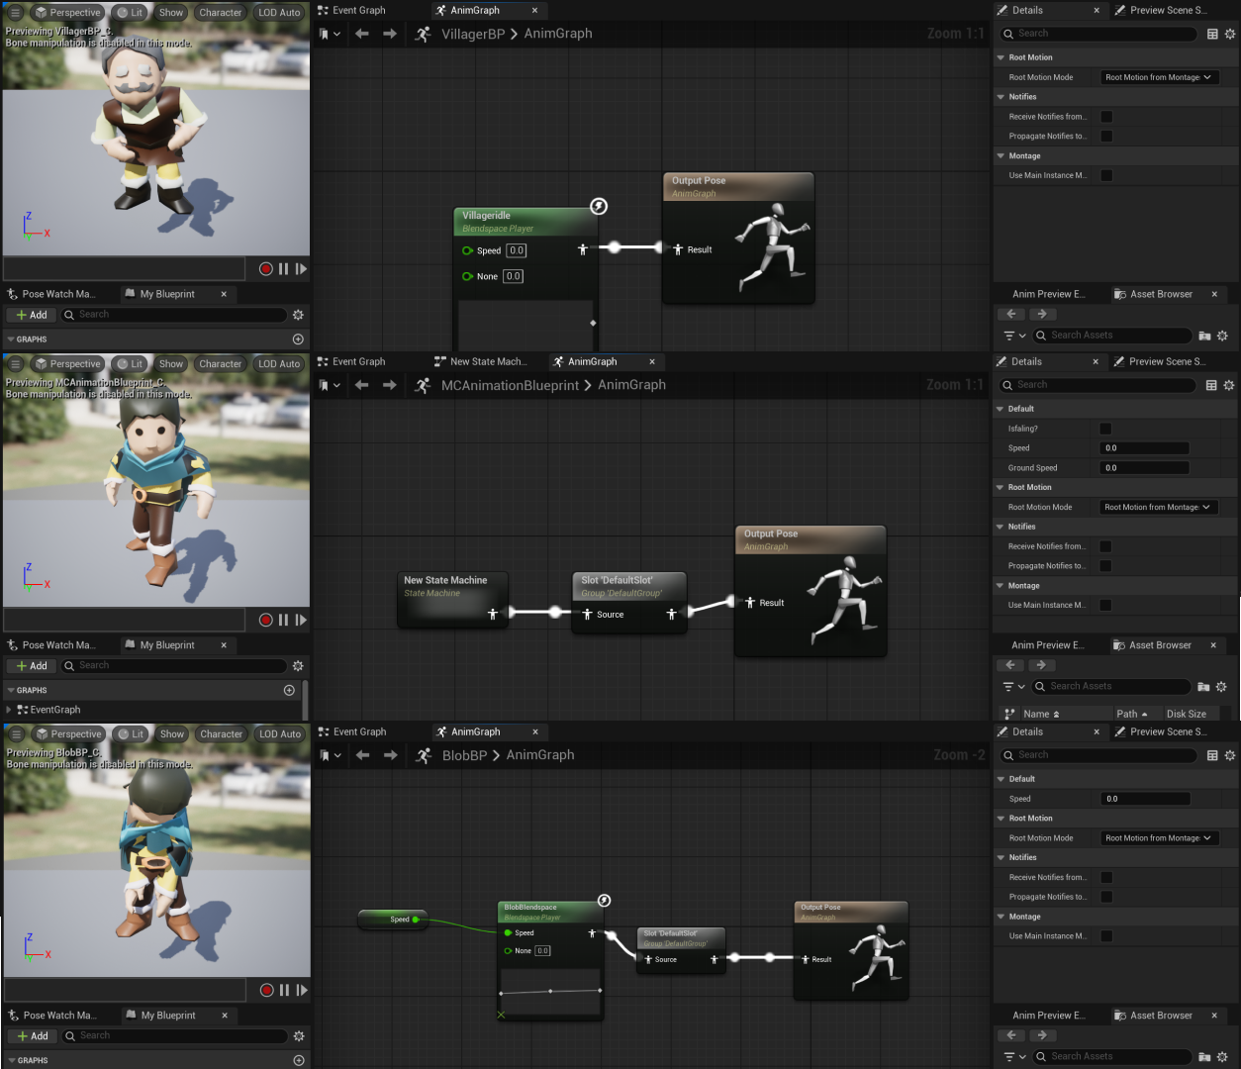1241x1069 pixels.
Task: Click the Add button in My Blueprint panel
Action: point(31,314)
